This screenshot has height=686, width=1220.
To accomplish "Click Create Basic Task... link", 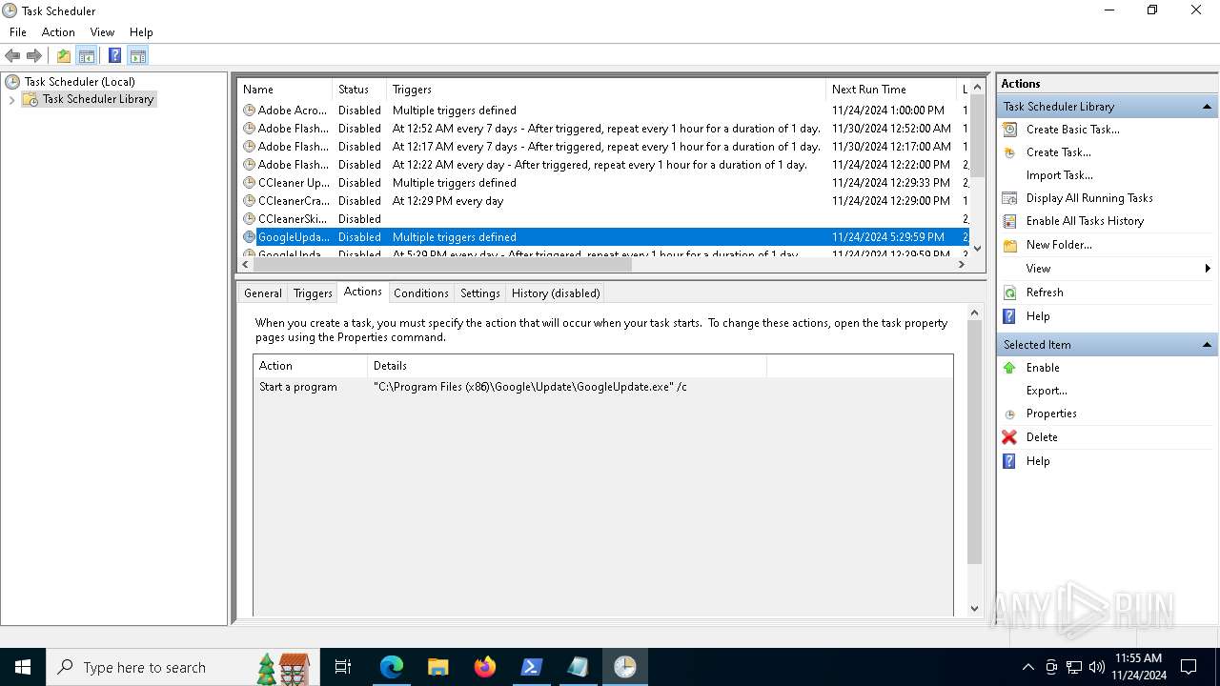I will point(1072,130).
